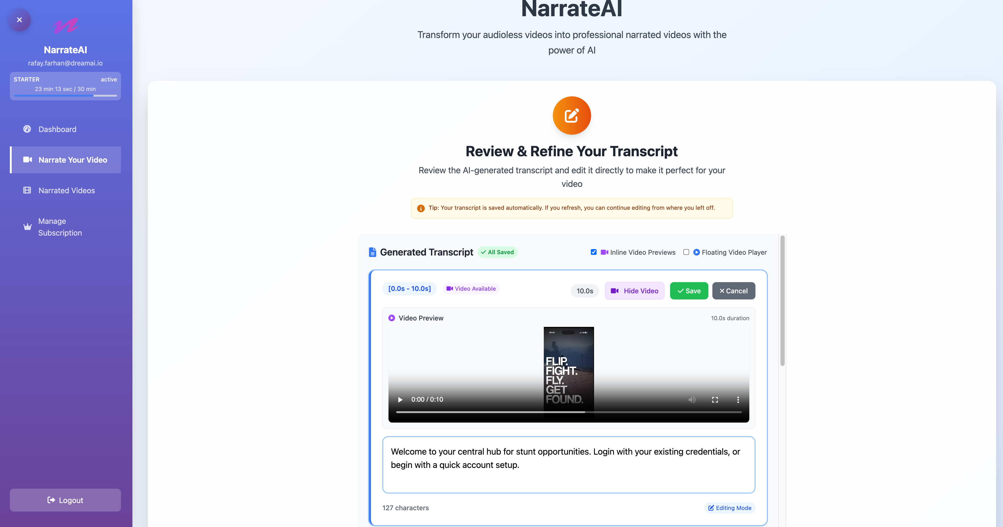Close the sidebar with the X button
1003x527 pixels.
(x=19, y=20)
